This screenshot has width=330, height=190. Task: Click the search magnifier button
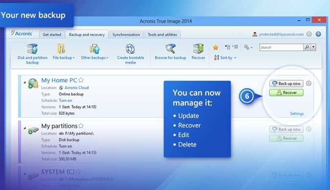tap(307, 47)
